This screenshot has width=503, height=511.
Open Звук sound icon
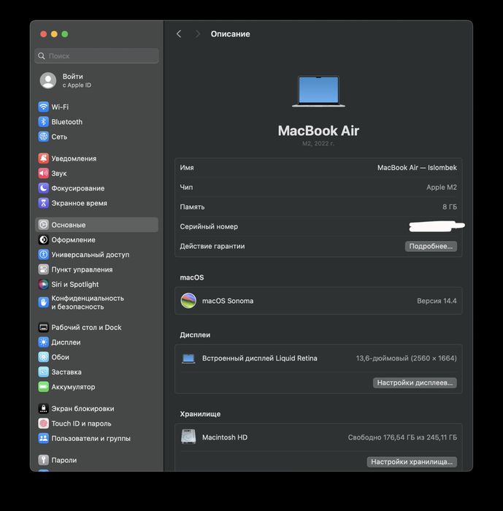43,174
